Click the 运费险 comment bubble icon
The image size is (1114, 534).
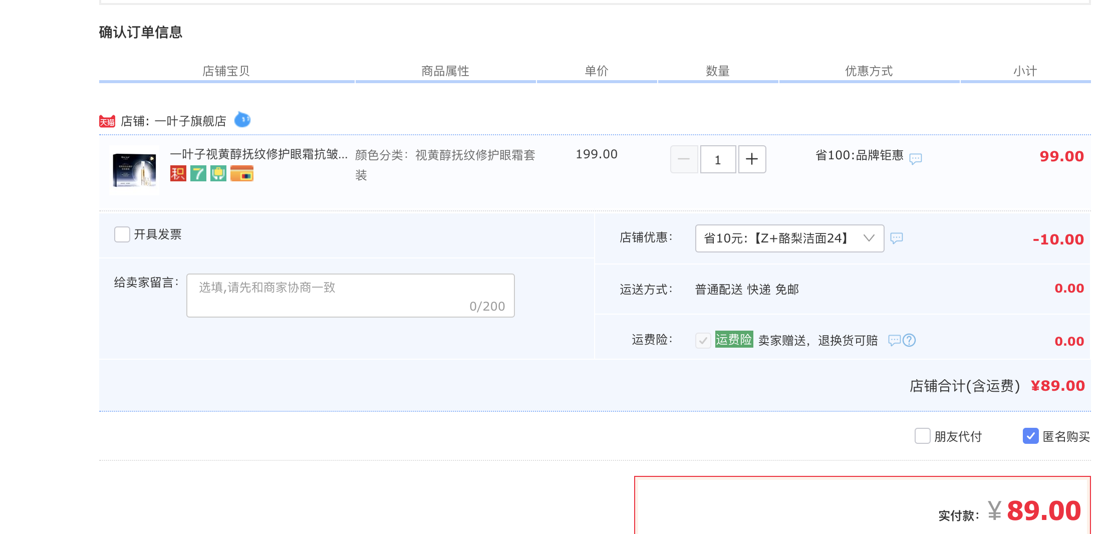tap(895, 341)
